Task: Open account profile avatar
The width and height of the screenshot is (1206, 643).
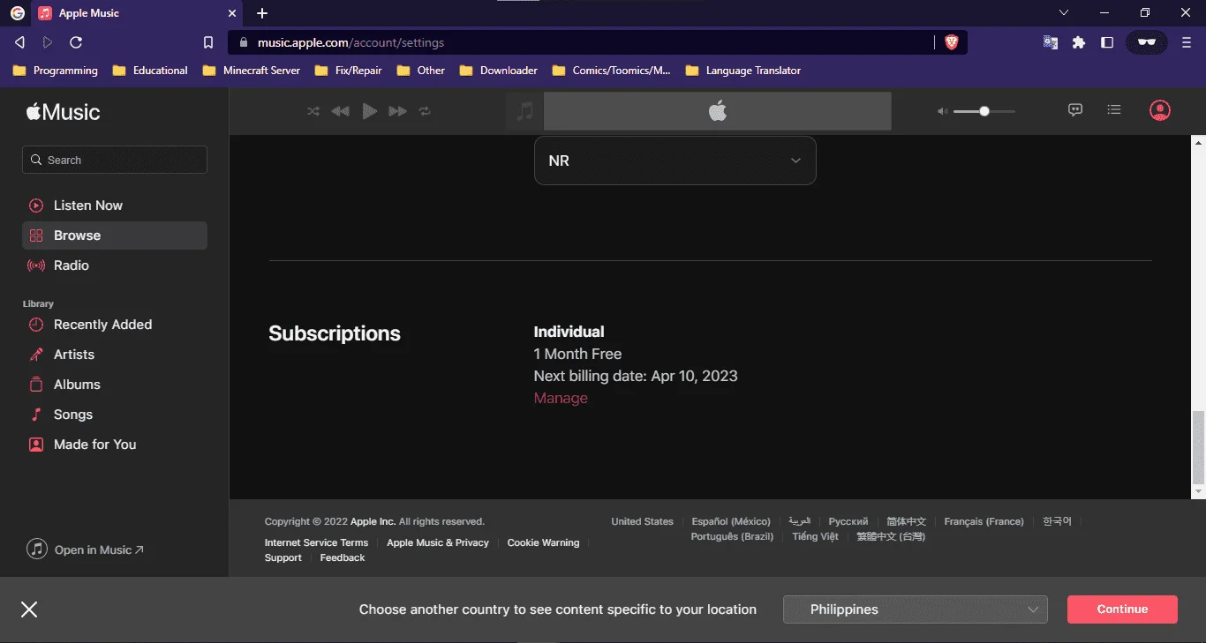Action: point(1160,110)
